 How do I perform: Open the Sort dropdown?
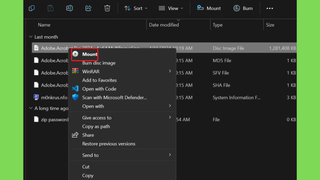pyautogui.click(x=136, y=8)
